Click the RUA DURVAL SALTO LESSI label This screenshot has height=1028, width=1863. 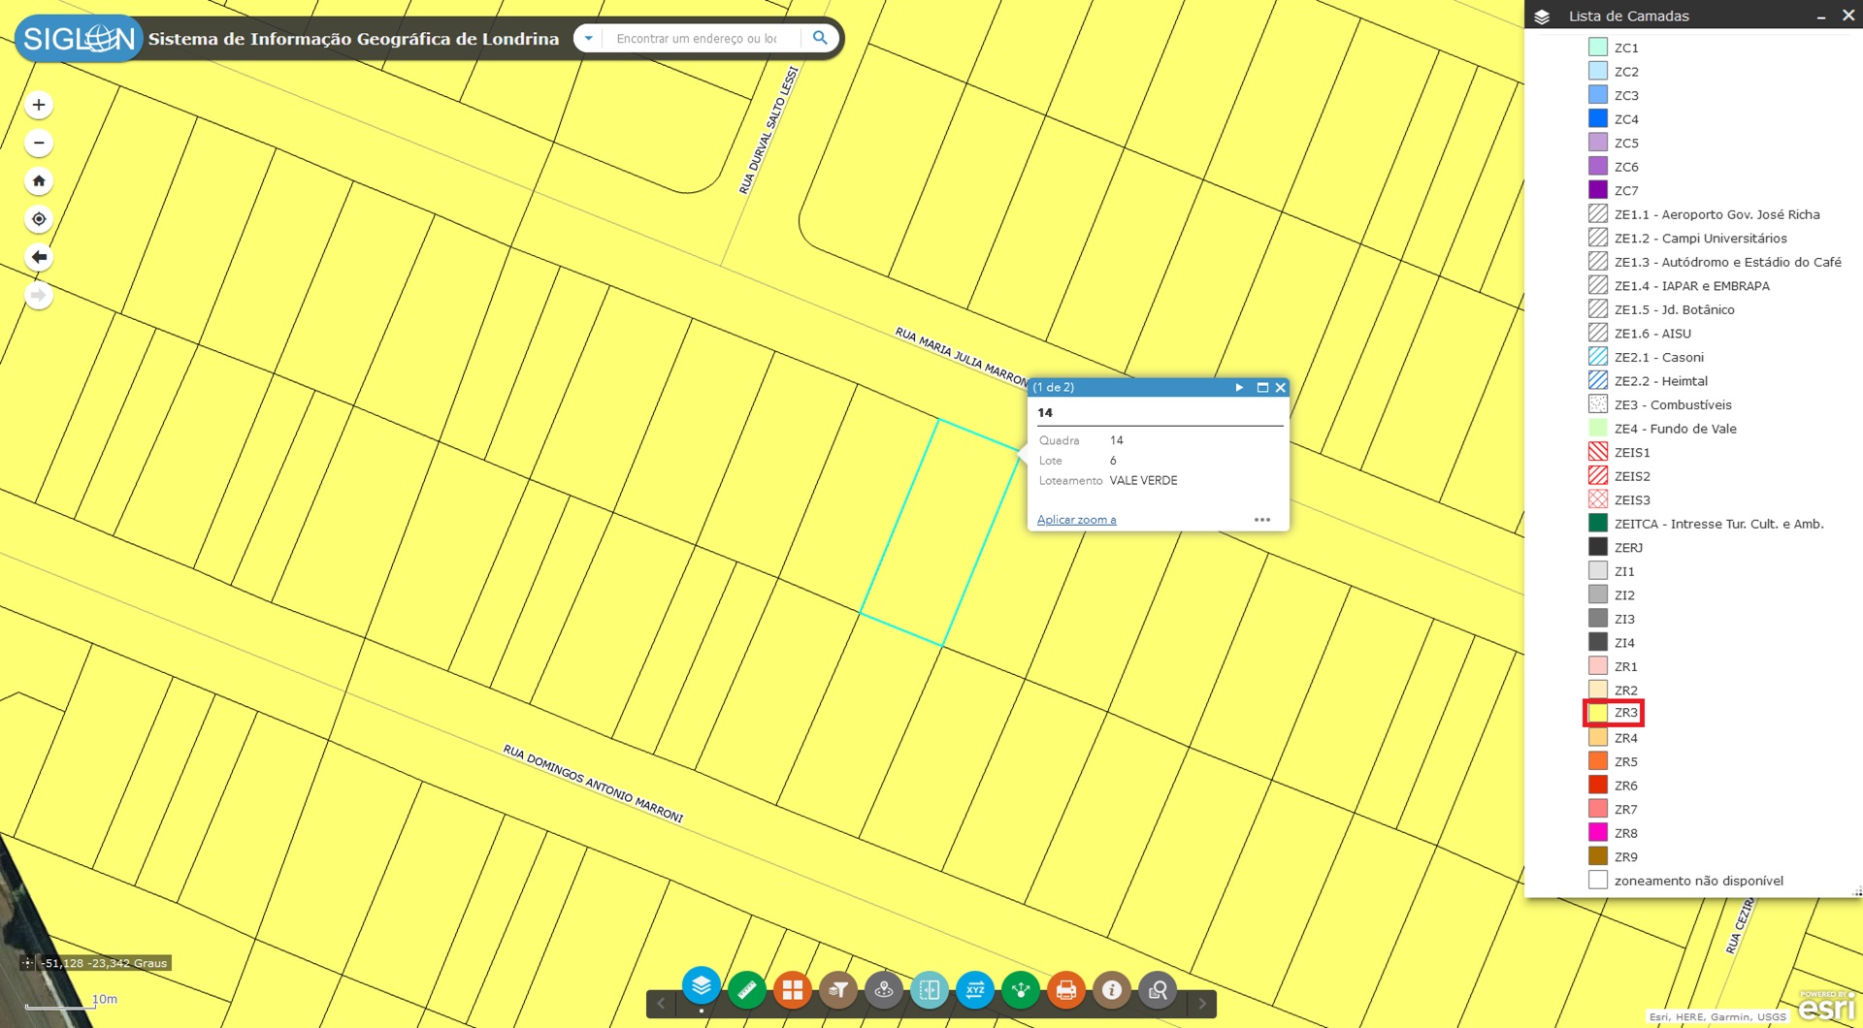pyautogui.click(x=768, y=130)
